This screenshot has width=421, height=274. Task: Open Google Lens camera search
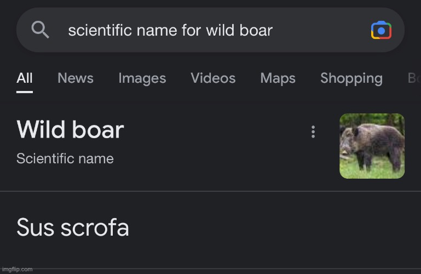pyautogui.click(x=381, y=30)
